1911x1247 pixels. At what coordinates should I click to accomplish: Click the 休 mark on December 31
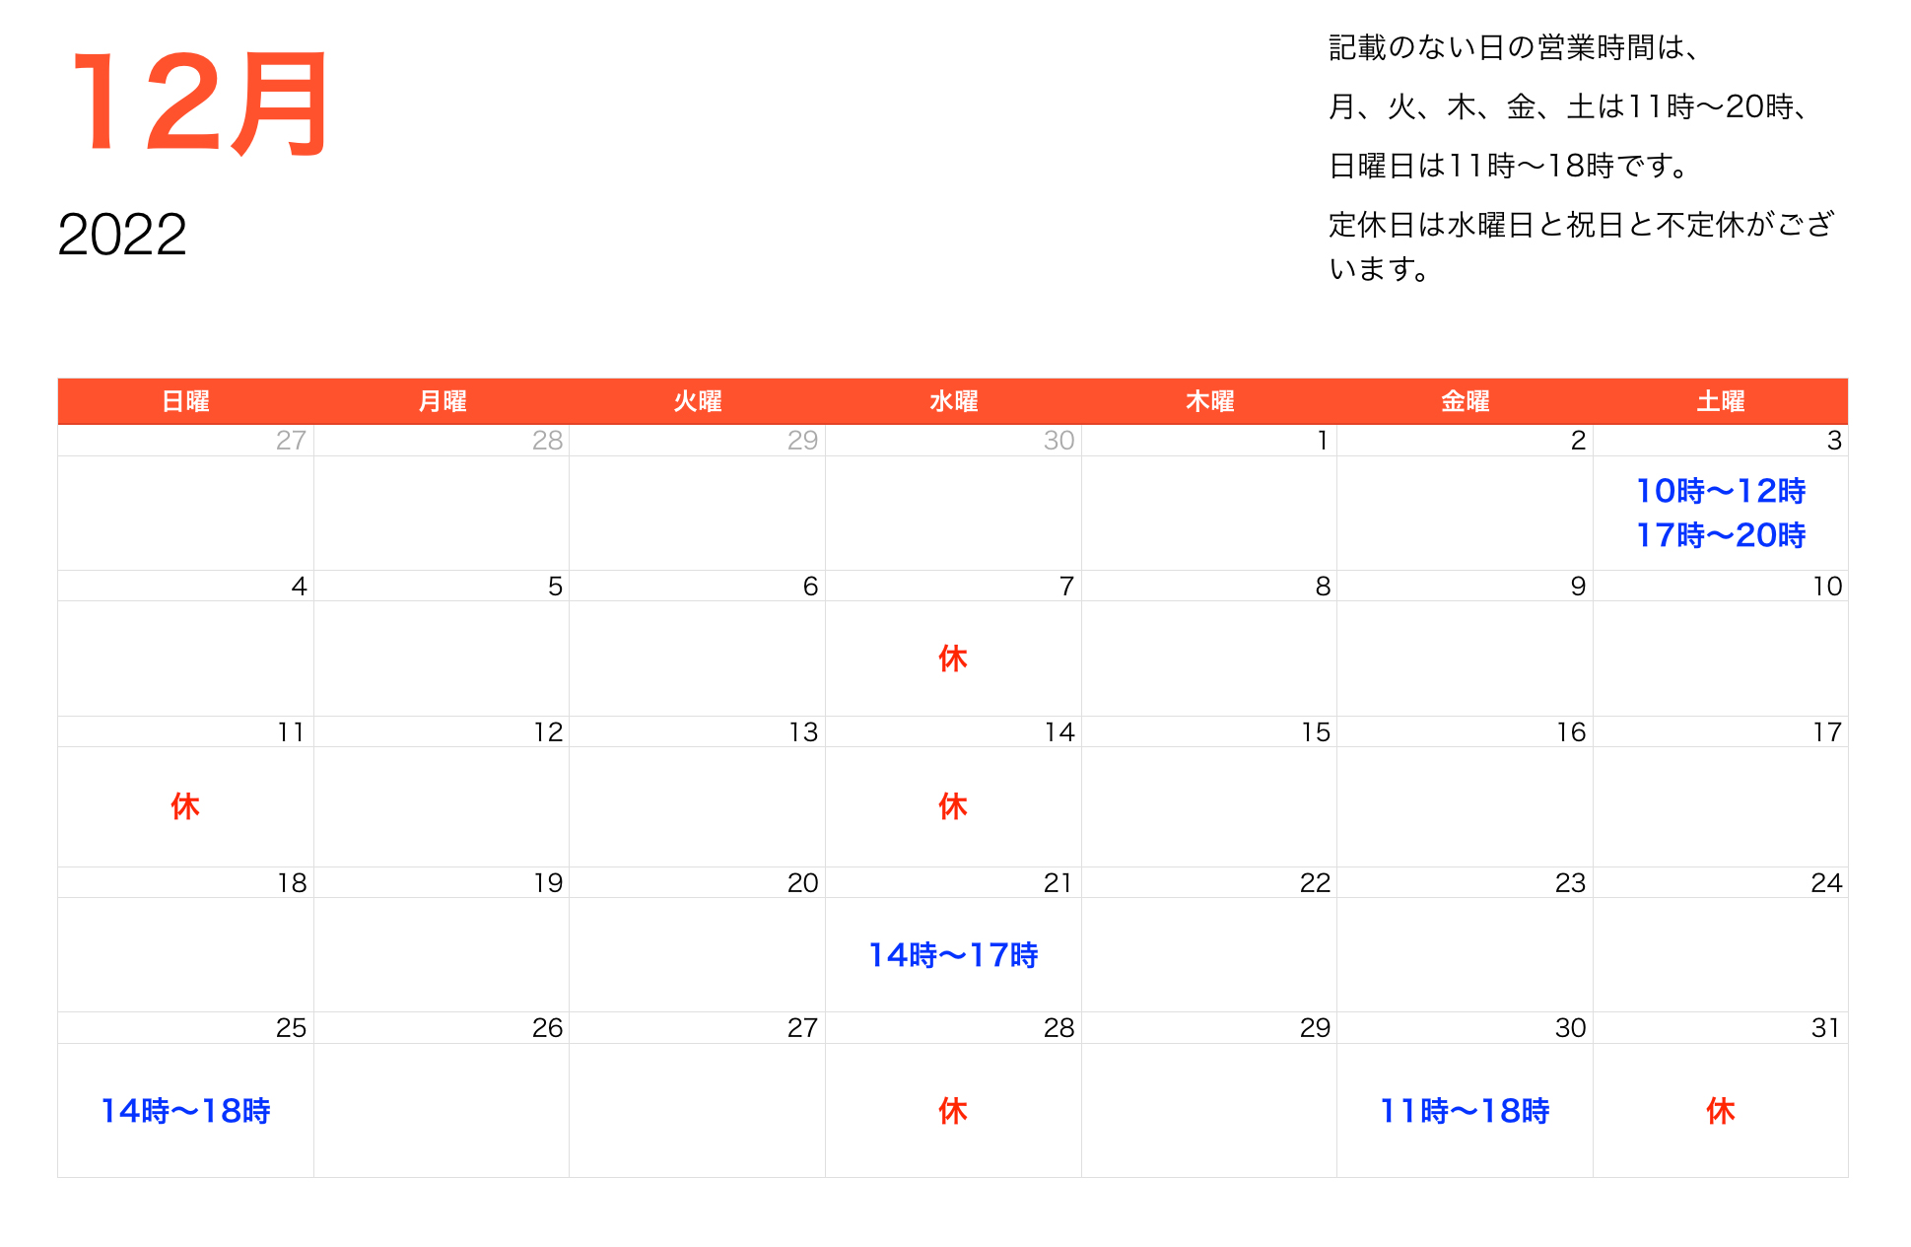(x=1721, y=1111)
